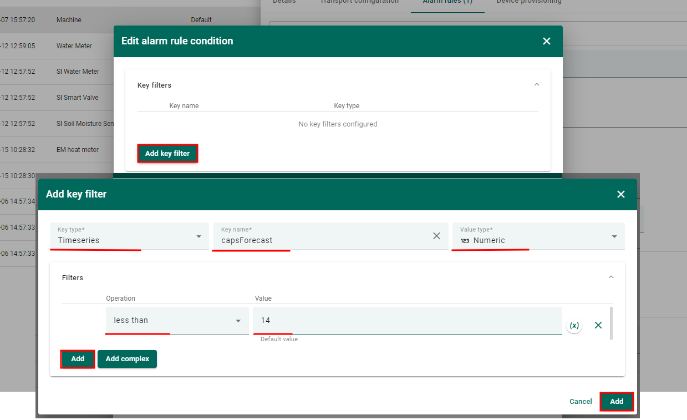
Task: Collapse the Key filters panel
Action: tap(536, 85)
